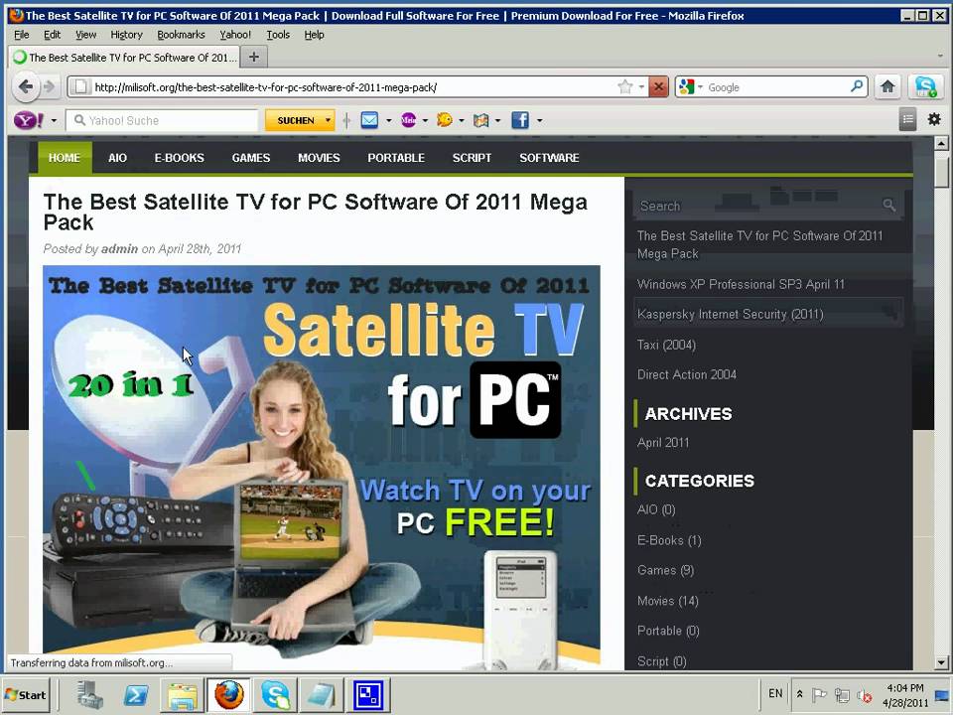Click the Yahoo! logo button

pyautogui.click(x=28, y=120)
